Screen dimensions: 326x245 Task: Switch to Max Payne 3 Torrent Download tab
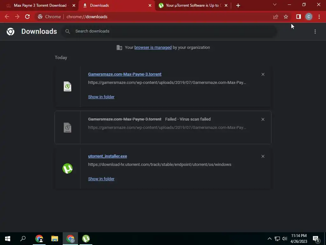39,5
